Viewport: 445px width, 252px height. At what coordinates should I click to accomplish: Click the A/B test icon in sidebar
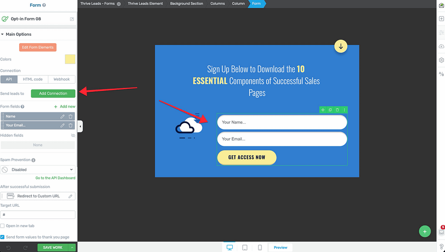(x=441, y=74)
